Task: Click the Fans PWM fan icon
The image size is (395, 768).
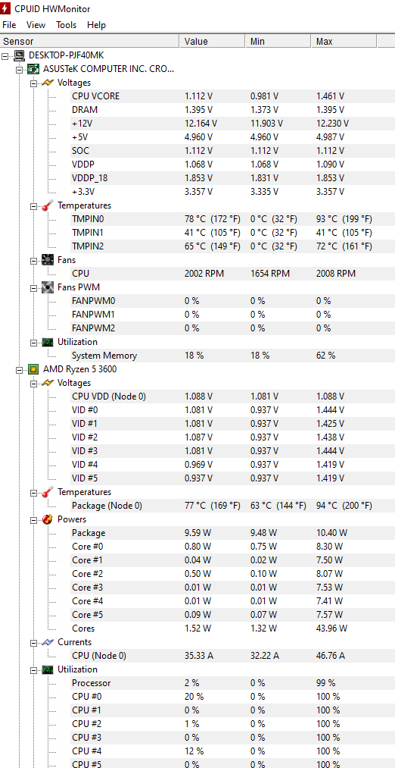Action: point(48,287)
